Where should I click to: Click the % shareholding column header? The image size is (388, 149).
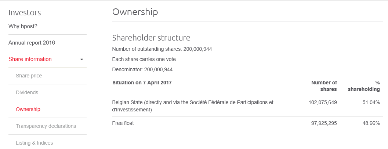tap(364, 86)
